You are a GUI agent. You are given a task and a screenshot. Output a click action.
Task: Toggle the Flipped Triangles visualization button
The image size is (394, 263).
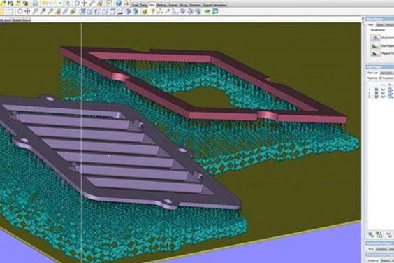(375, 54)
